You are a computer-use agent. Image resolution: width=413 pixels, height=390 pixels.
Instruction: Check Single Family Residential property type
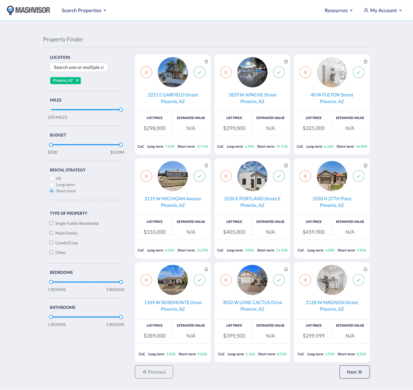51,223
